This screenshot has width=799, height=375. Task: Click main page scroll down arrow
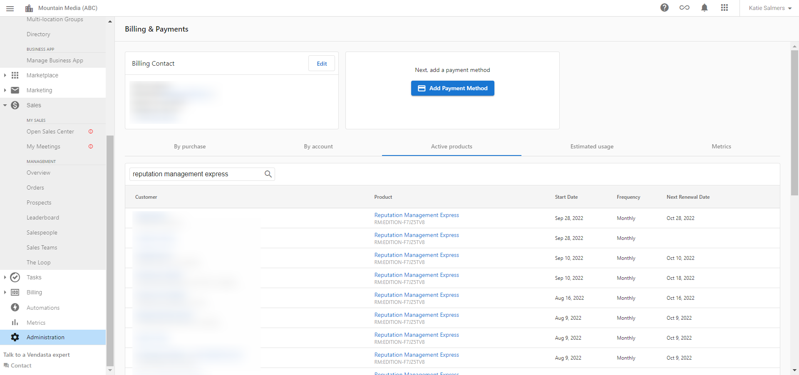[x=794, y=370]
